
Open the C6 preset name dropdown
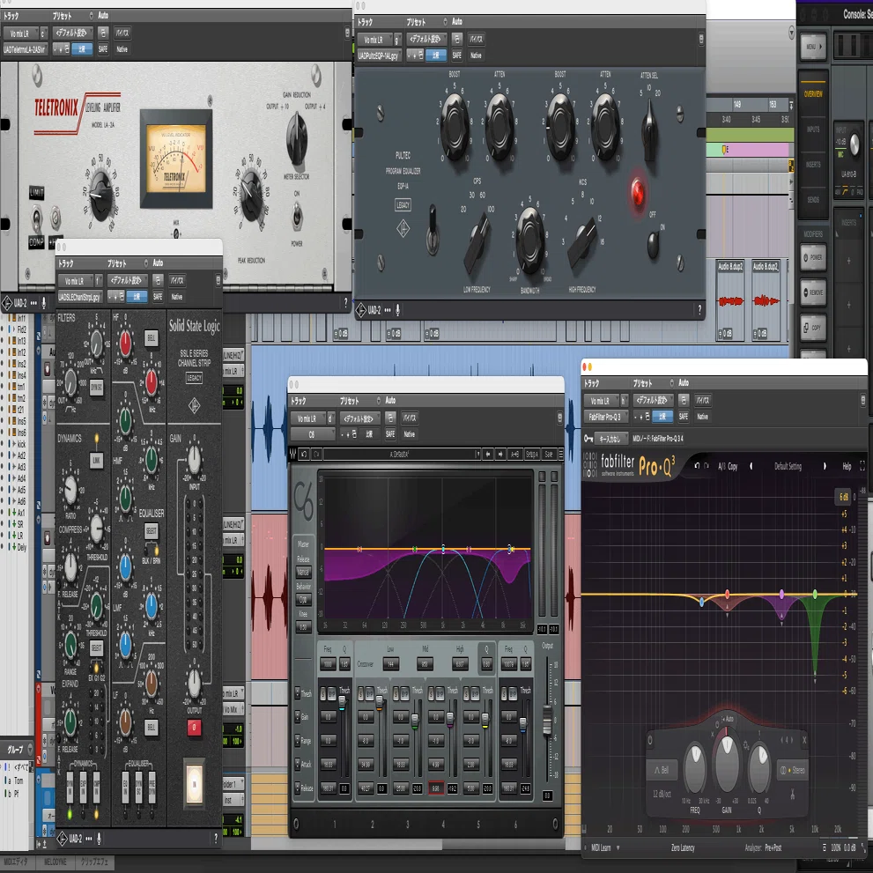pyautogui.click(x=402, y=455)
